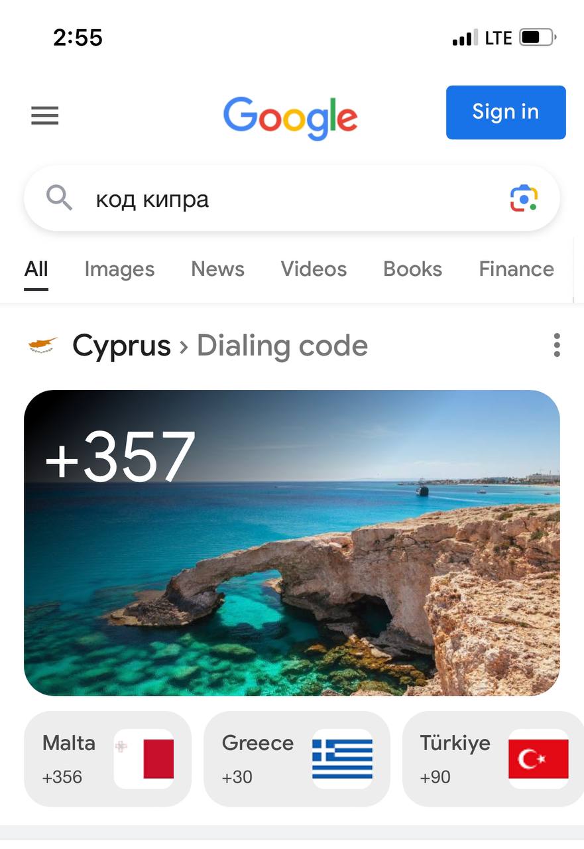
Task: Open the three-dot options menu
Action: point(557,346)
